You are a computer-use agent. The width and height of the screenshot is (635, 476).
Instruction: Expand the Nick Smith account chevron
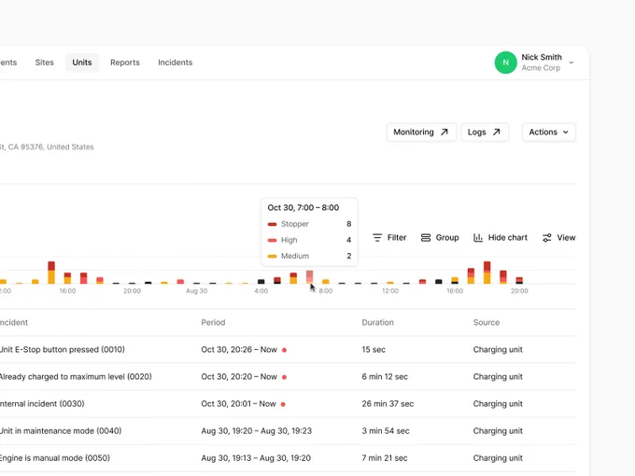[x=571, y=63]
